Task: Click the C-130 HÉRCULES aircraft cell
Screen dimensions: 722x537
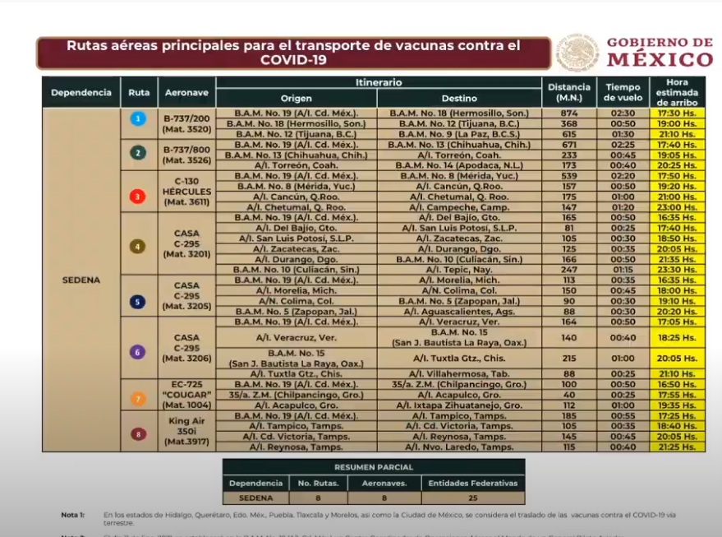Action: pos(186,192)
